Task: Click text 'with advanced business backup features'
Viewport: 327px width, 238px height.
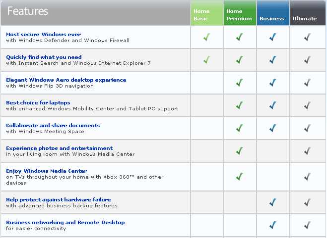Action: (62, 205)
